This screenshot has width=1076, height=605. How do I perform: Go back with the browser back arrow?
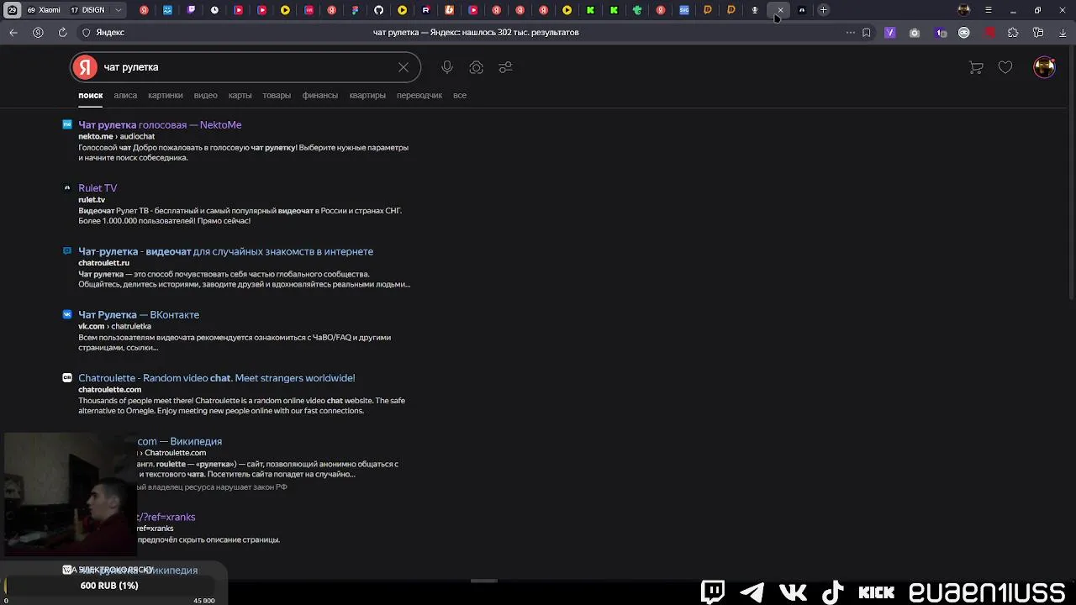[13, 32]
